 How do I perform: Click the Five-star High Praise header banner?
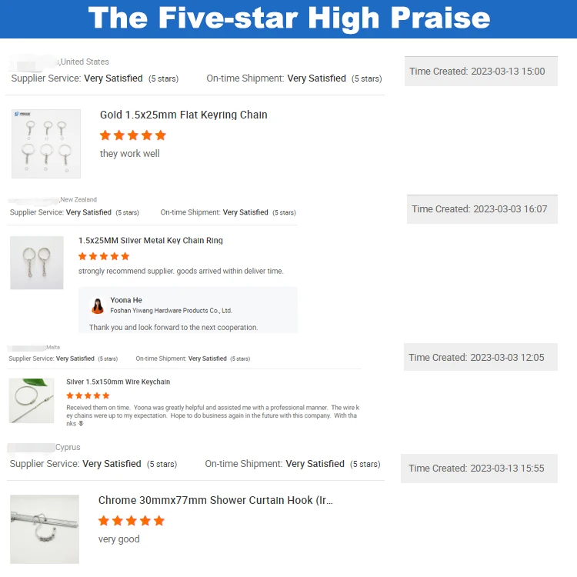point(288,18)
